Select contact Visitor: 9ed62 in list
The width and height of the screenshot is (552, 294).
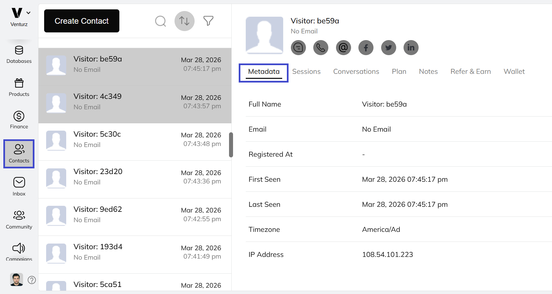[x=135, y=217]
